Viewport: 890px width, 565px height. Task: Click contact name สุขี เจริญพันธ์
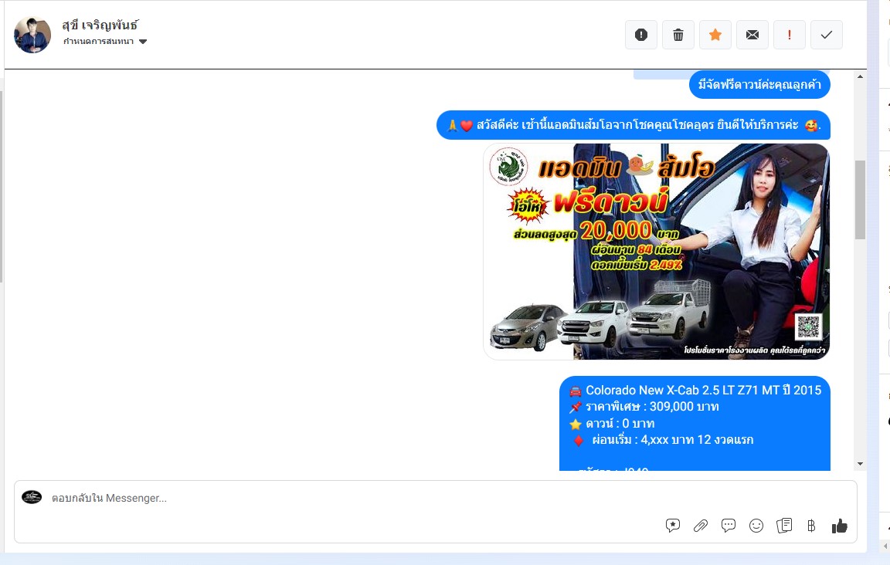100,25
